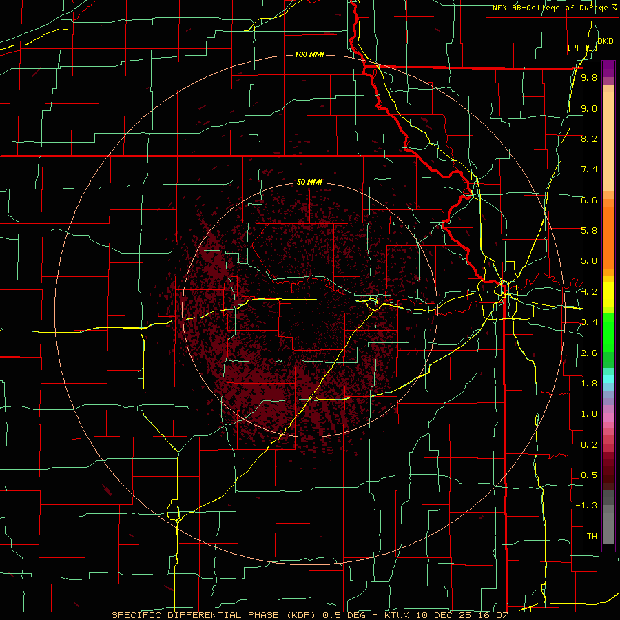Screen dimensions: 620x620
Task: Click the 0.2 value on the color scale
Action: (x=589, y=445)
